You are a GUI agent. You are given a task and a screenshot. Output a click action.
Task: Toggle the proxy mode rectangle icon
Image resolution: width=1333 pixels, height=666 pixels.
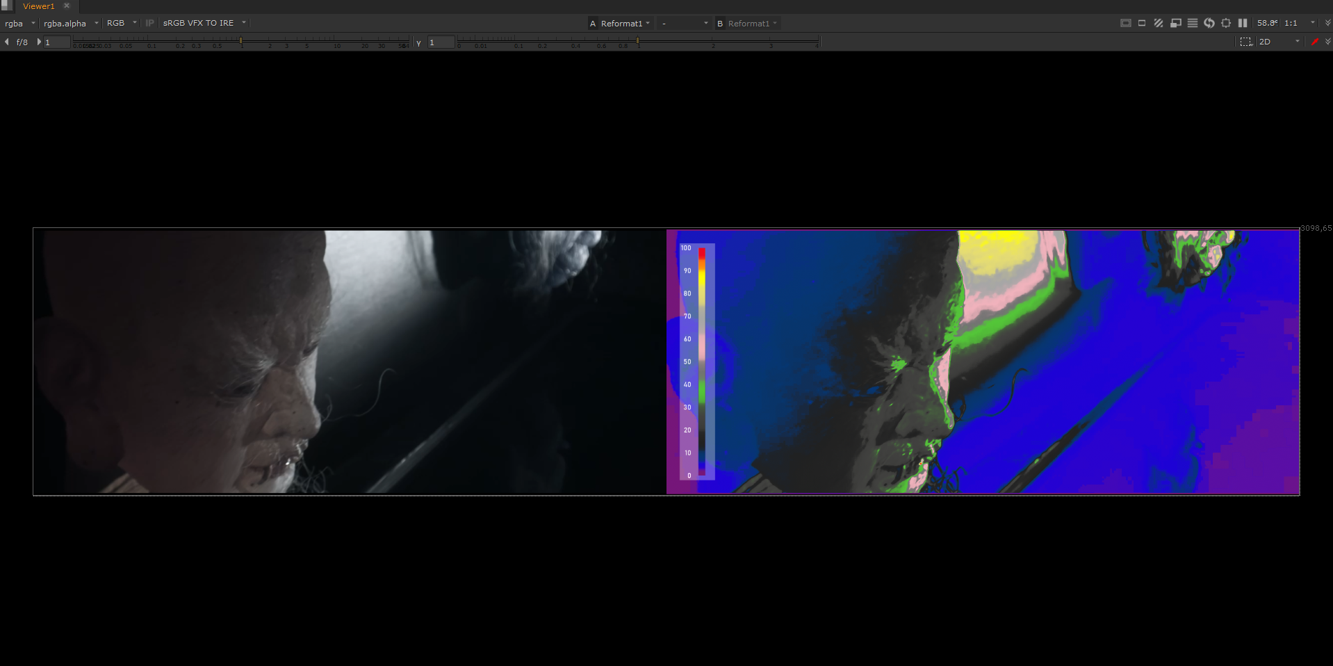click(x=1142, y=23)
